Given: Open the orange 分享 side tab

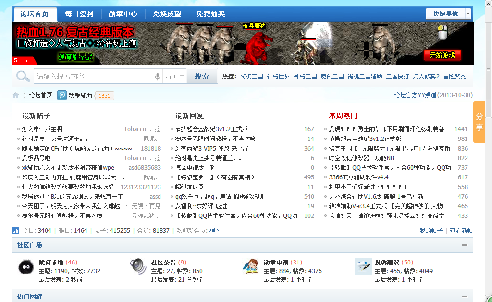Looking at the screenshot, I should click(x=479, y=122).
